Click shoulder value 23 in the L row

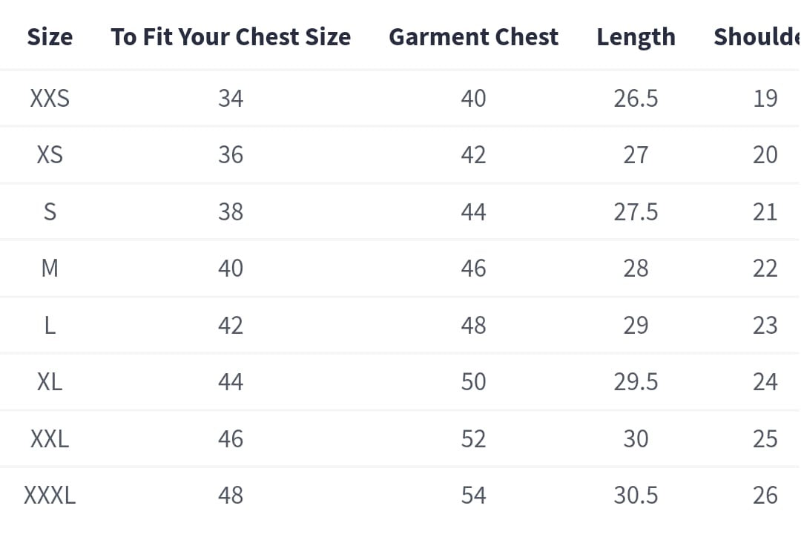point(765,325)
